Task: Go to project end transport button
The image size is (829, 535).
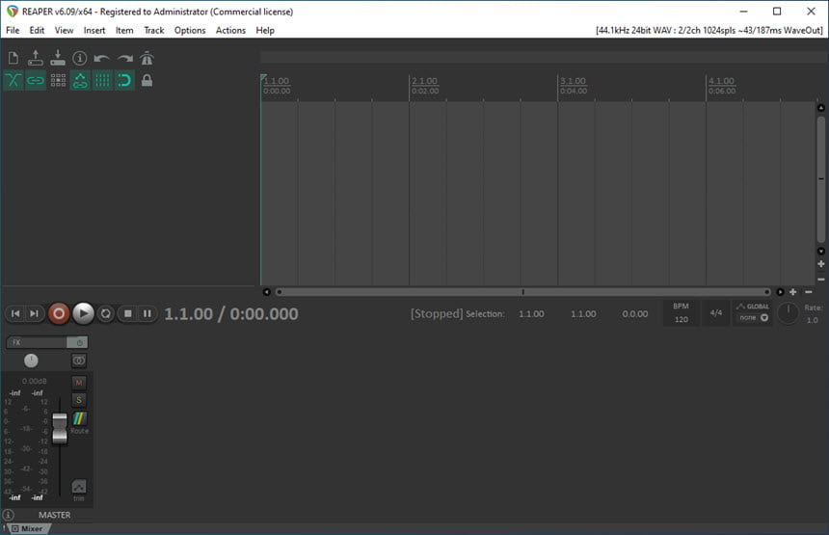Action: (x=34, y=313)
